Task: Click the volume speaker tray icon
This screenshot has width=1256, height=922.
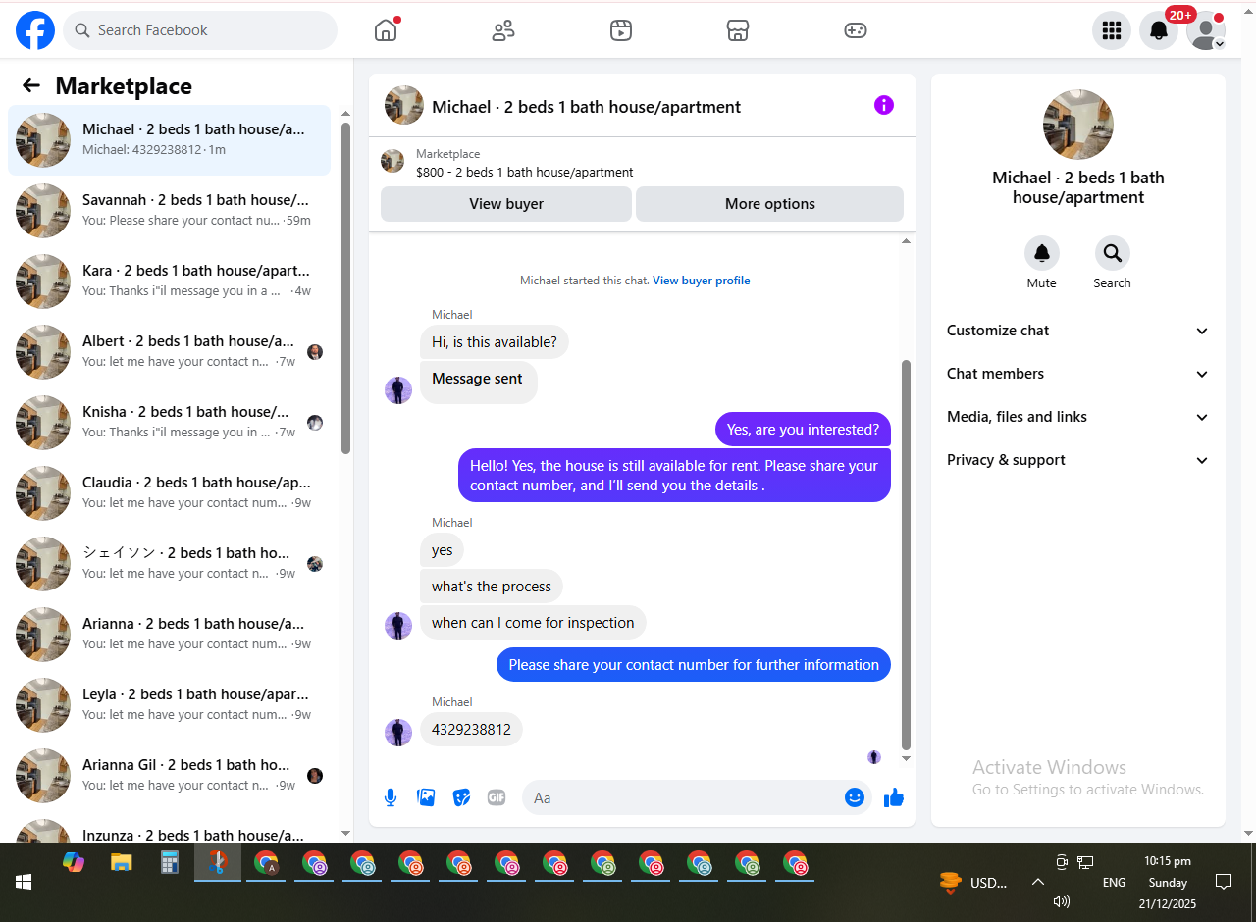Action: point(1061,901)
